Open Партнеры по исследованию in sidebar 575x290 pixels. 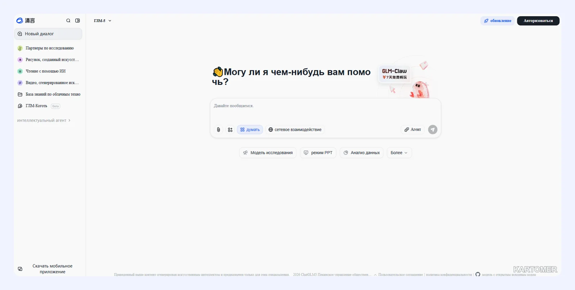tap(48, 48)
